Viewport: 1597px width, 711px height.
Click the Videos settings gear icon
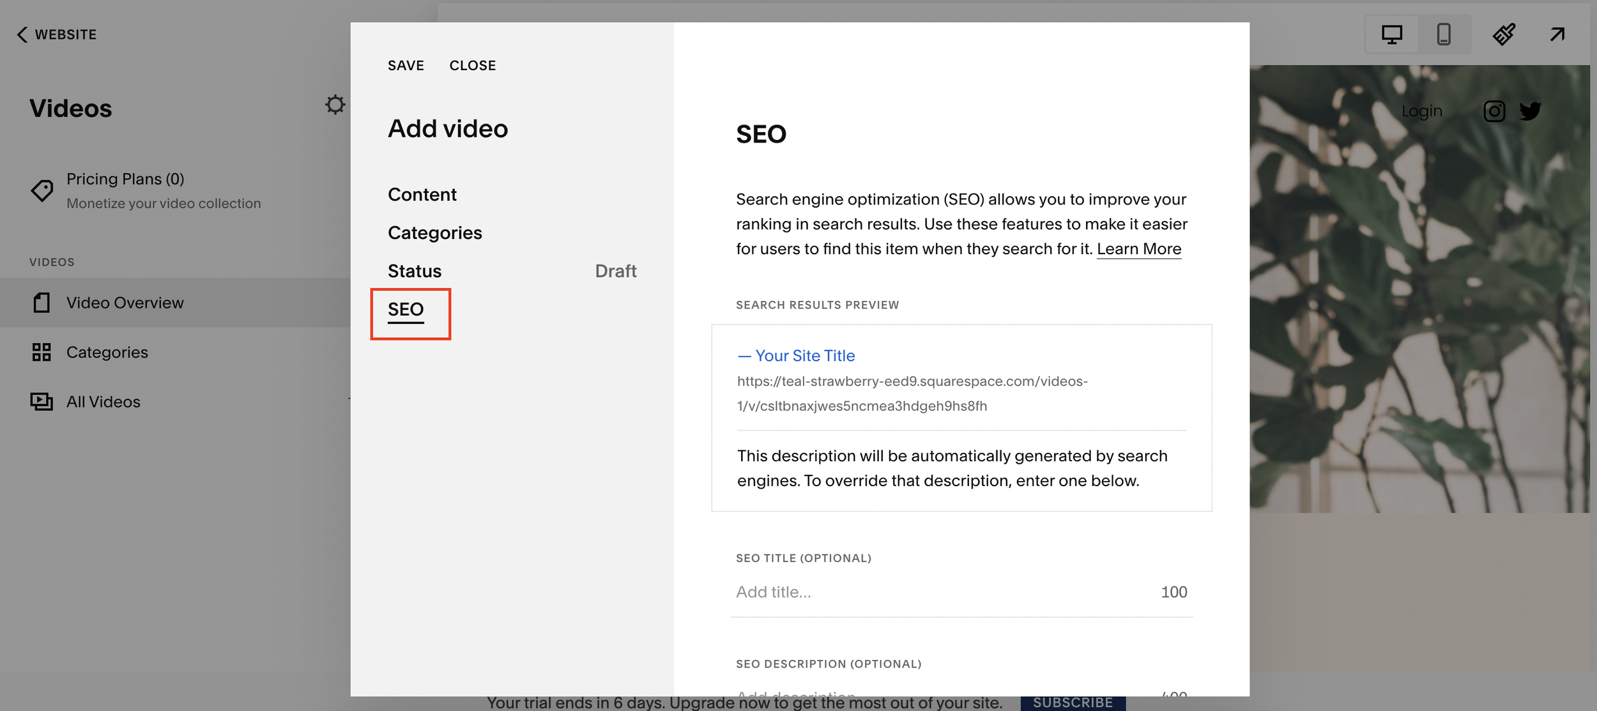click(x=335, y=105)
